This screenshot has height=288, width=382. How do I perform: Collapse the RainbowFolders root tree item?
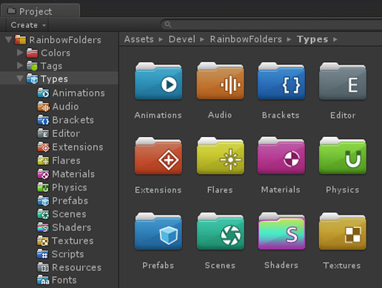tap(9, 39)
